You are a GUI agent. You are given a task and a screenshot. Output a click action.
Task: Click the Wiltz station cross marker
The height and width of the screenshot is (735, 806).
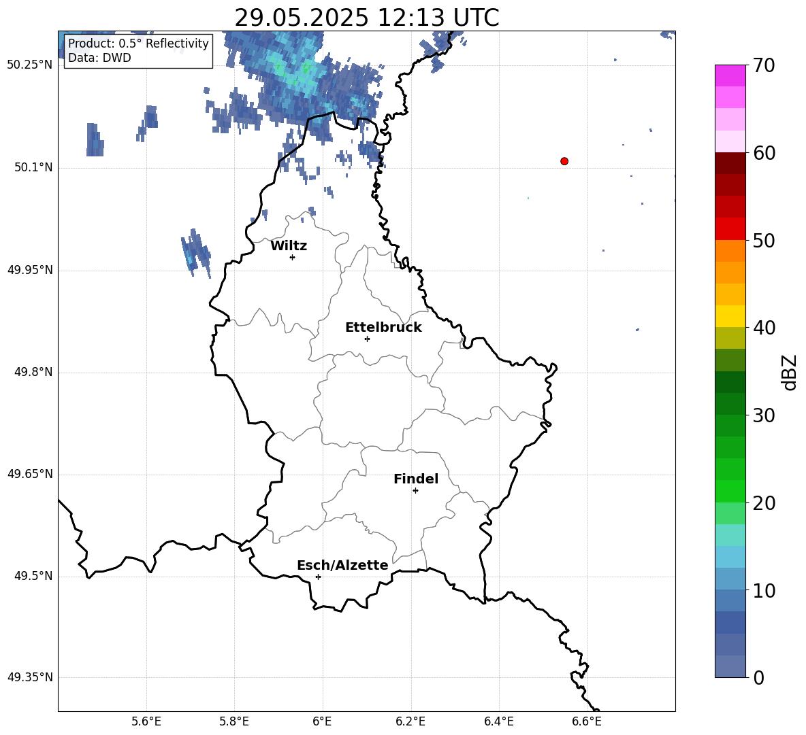pos(293,257)
